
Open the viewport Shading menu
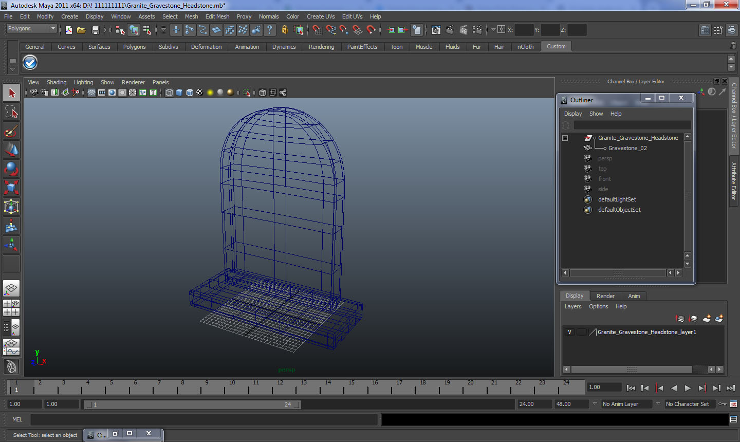tap(57, 82)
